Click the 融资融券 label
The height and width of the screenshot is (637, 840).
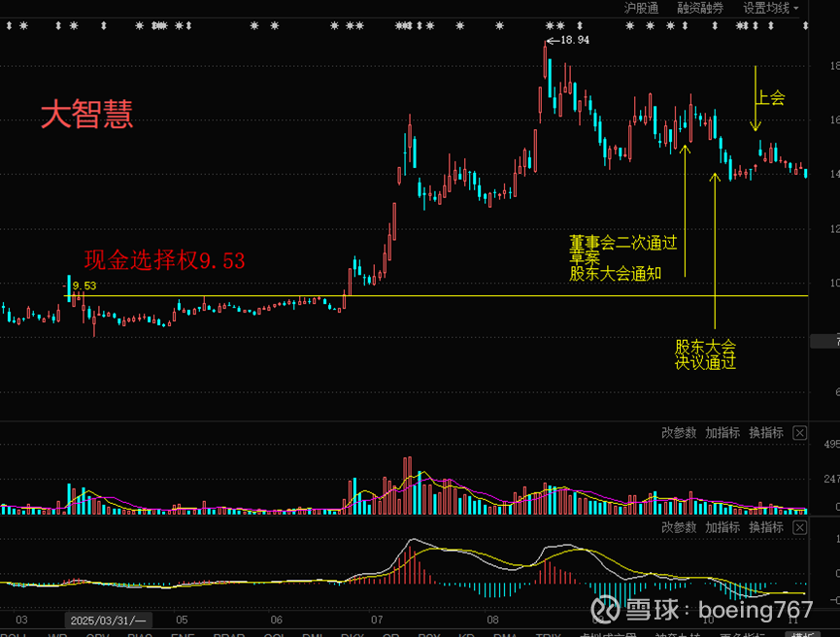[700, 8]
